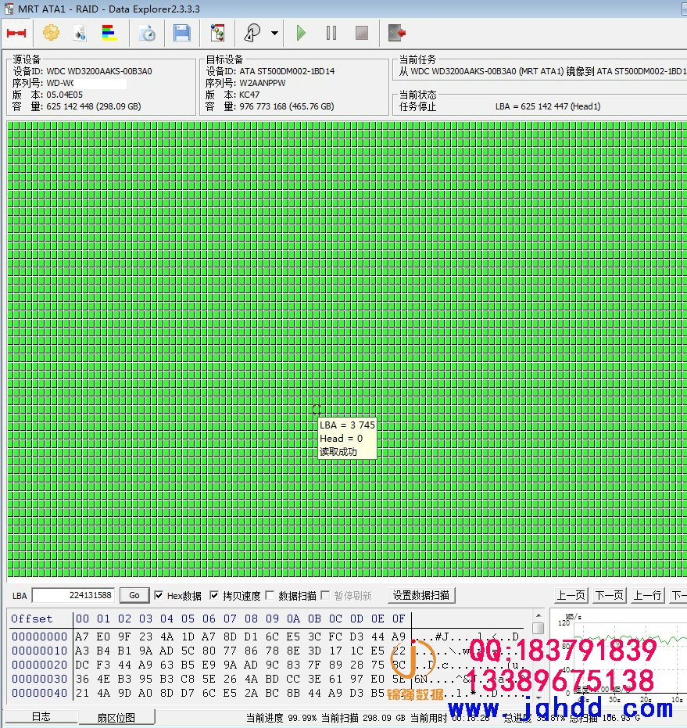Click target firmware version KC47
This screenshot has width=687, height=728.
(x=249, y=95)
